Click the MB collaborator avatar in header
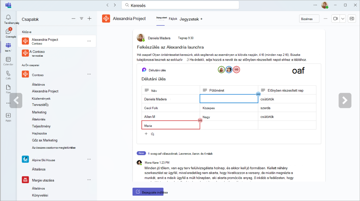This screenshot has height=201, width=360. (x=236, y=70)
